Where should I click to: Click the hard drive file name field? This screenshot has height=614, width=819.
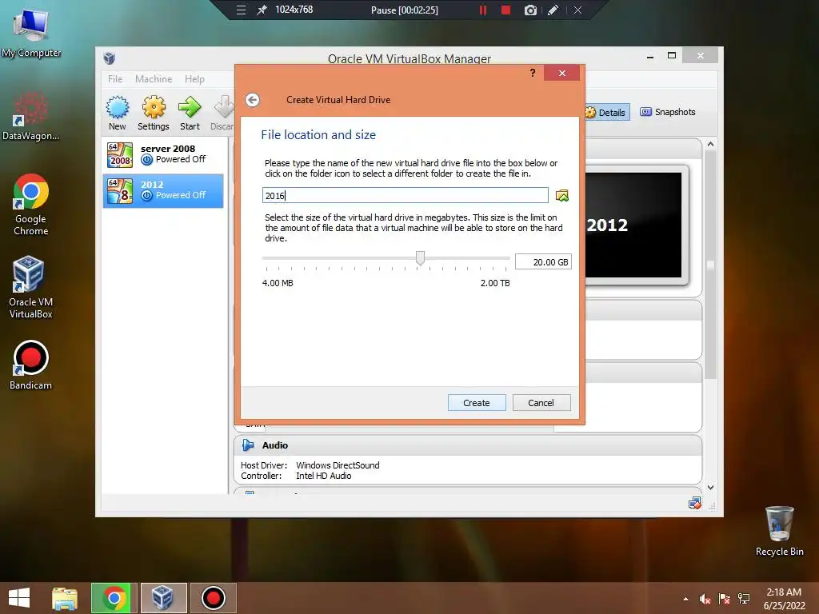click(406, 195)
